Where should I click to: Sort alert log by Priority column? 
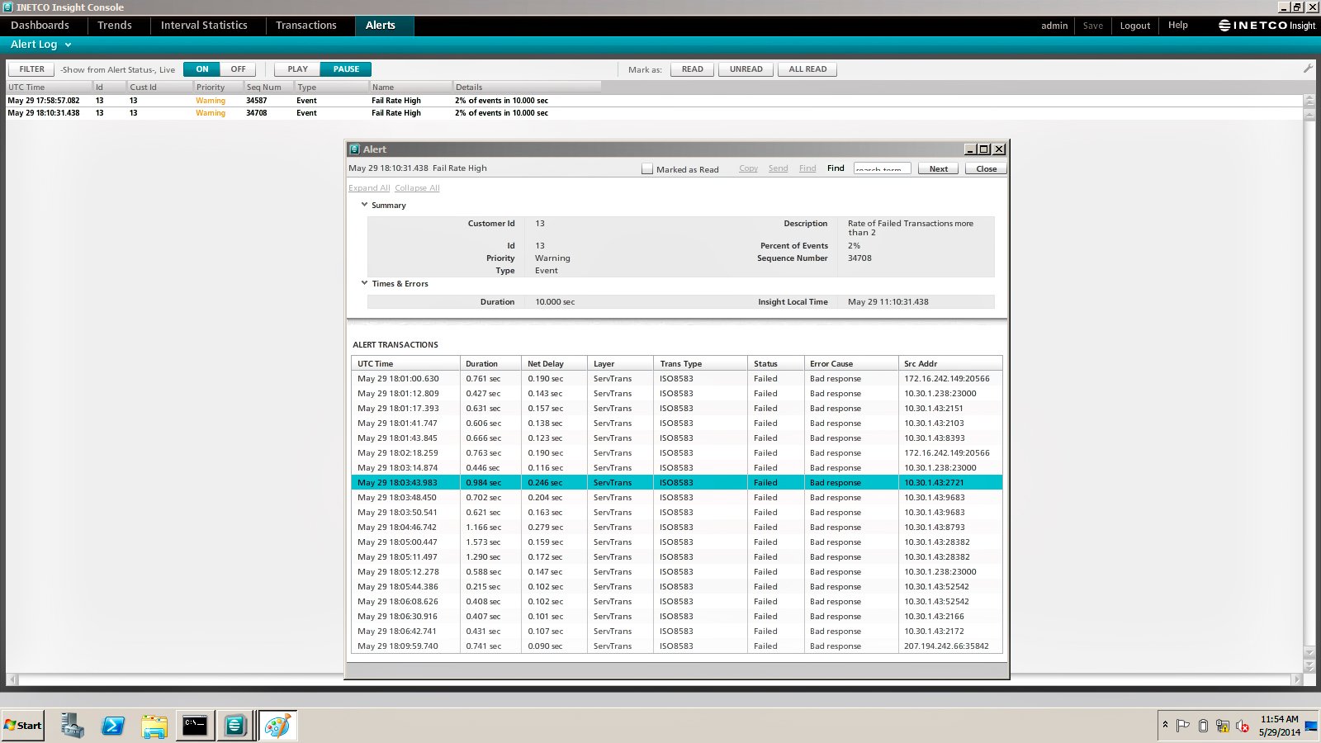pyautogui.click(x=218, y=87)
